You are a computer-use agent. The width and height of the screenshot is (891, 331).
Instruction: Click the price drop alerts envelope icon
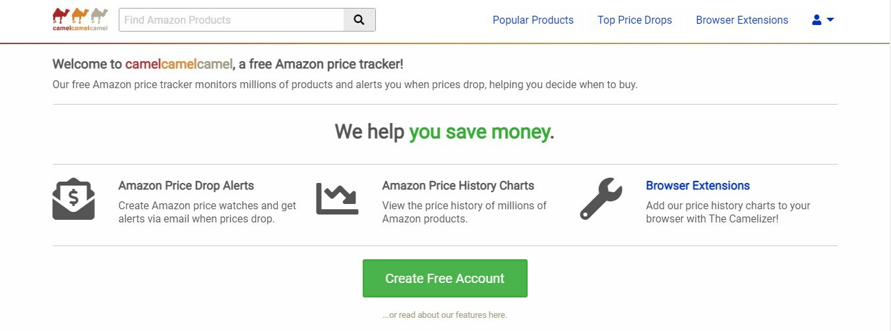click(x=74, y=199)
